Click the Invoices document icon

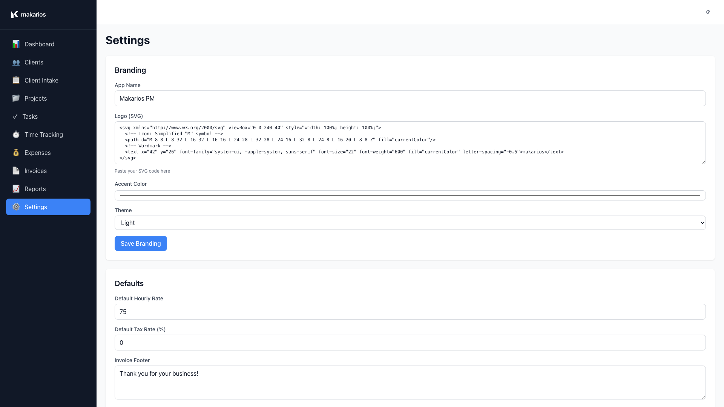[16, 171]
